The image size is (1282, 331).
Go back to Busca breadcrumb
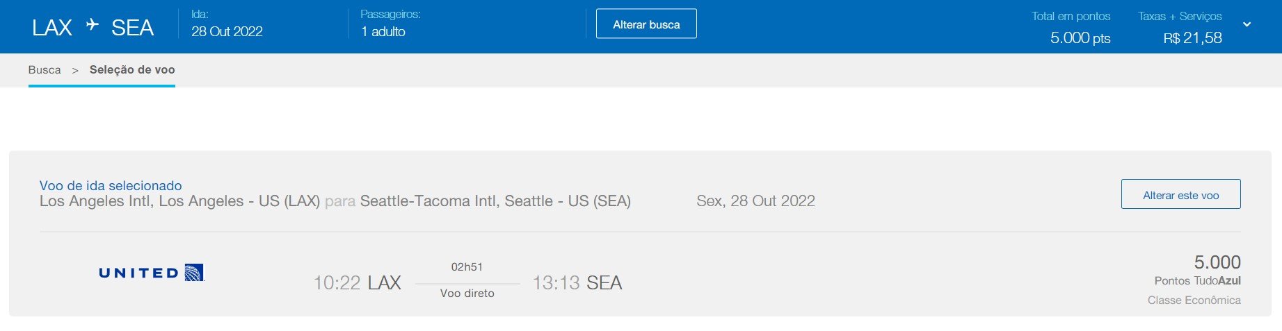tap(45, 70)
